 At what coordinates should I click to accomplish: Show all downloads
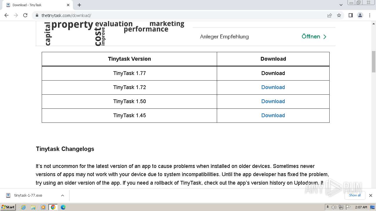point(355,195)
